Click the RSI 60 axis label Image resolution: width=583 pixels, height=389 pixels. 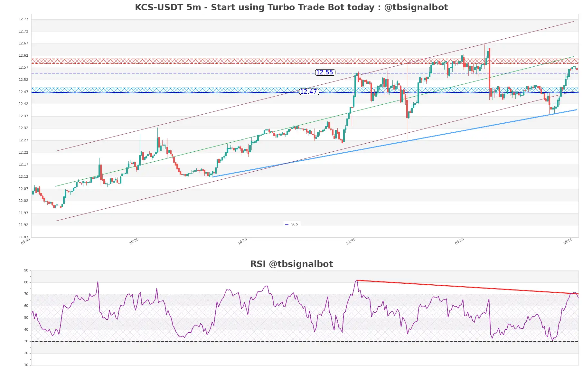[26, 306]
